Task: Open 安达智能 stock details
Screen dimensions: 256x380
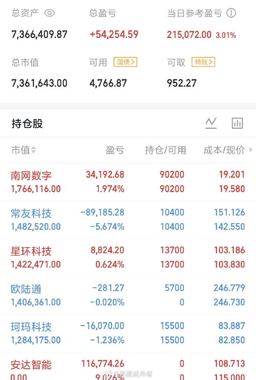Action: tap(31, 364)
